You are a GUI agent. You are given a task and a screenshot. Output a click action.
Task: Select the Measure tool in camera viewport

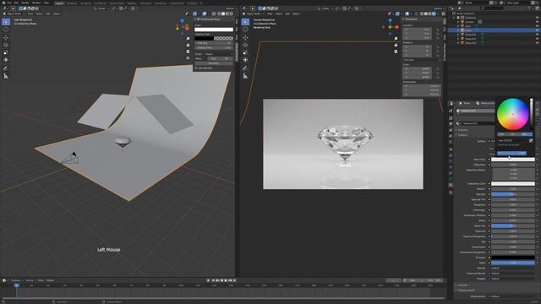tap(245, 76)
